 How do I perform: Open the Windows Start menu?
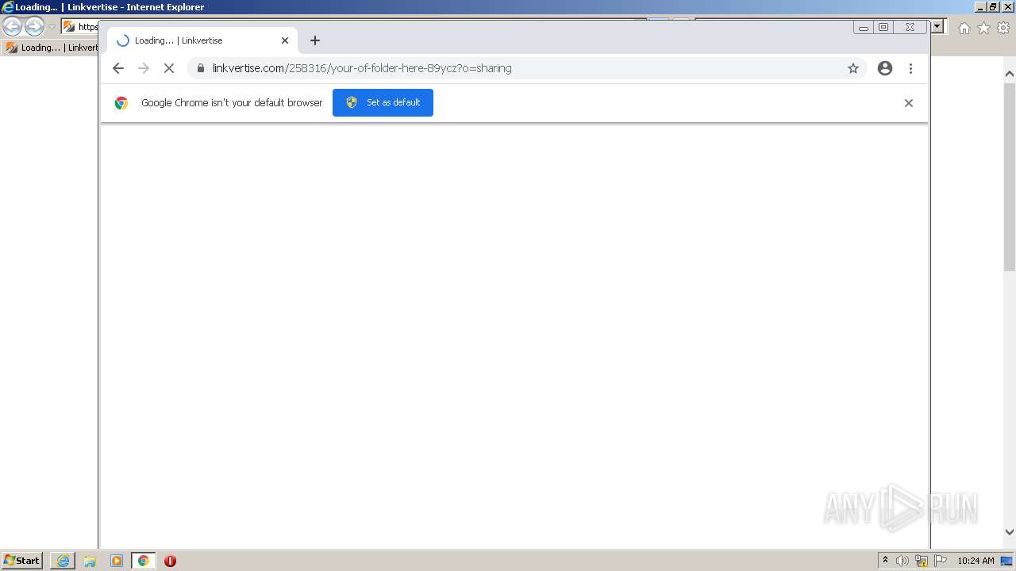[21, 561]
